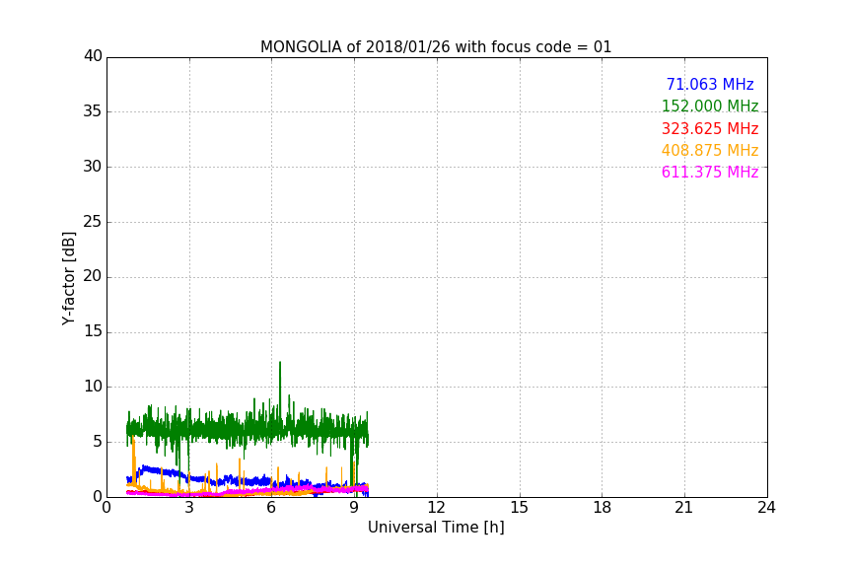
Task: Click the tall green spike peak near 6 h
Action: (280, 363)
